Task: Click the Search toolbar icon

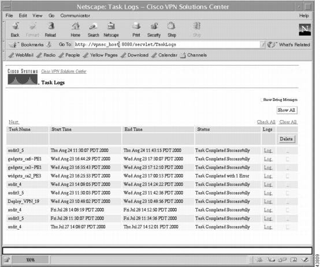Action: [x=93, y=29]
